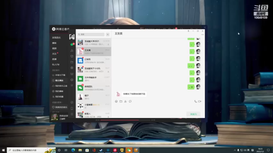273x153 pixels.
Task: Click 王发昊's pink avatar in chat
Action: click(x=118, y=94)
